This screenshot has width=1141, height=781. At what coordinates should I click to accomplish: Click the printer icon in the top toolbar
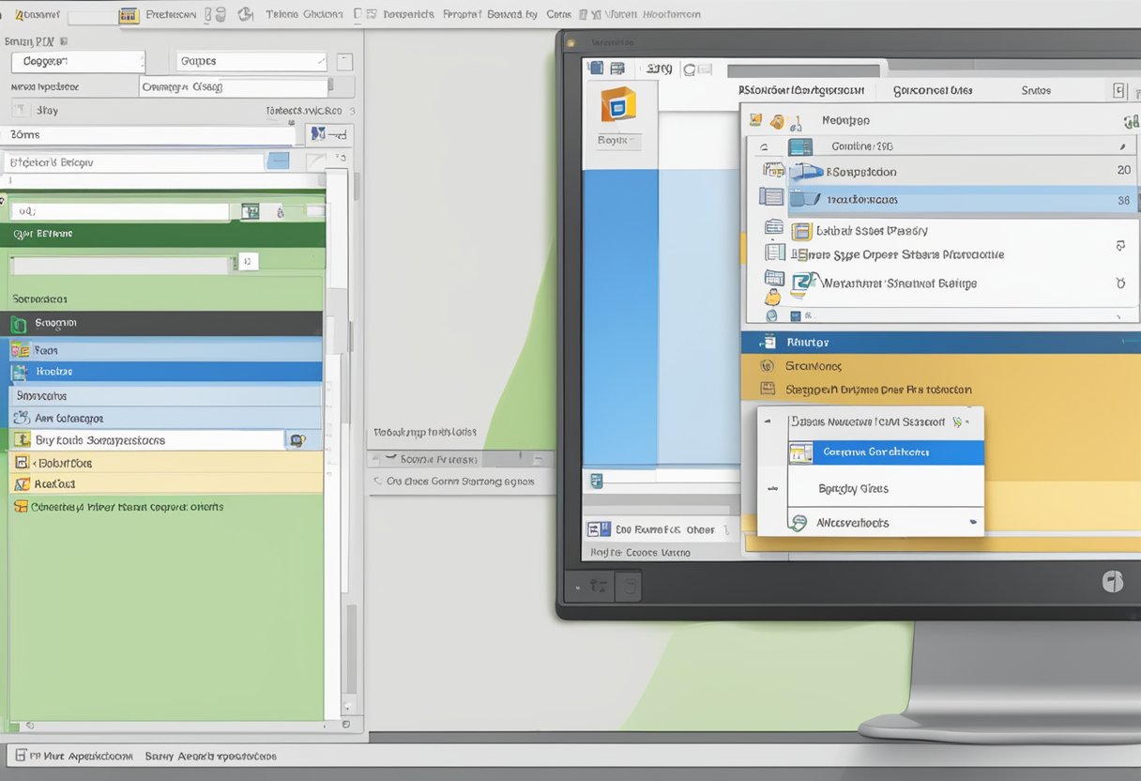[221, 14]
